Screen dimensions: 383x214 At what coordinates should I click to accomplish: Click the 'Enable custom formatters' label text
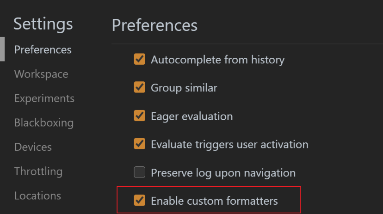click(x=214, y=201)
